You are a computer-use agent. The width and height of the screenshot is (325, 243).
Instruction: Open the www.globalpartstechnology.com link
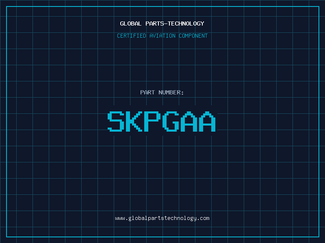(162, 218)
